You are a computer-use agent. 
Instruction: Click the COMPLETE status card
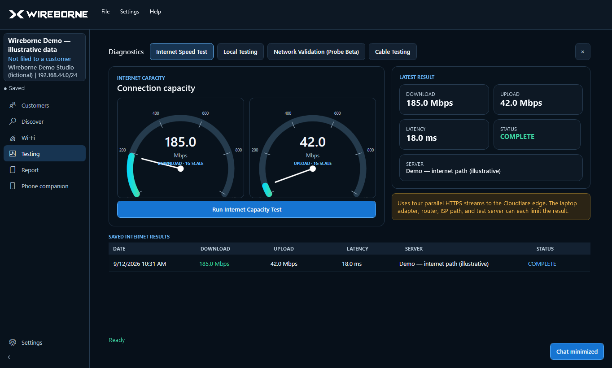pyautogui.click(x=537, y=134)
